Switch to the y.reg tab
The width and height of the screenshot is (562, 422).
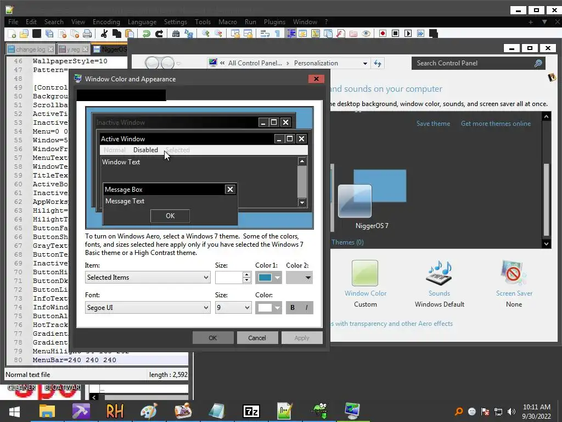(x=73, y=49)
